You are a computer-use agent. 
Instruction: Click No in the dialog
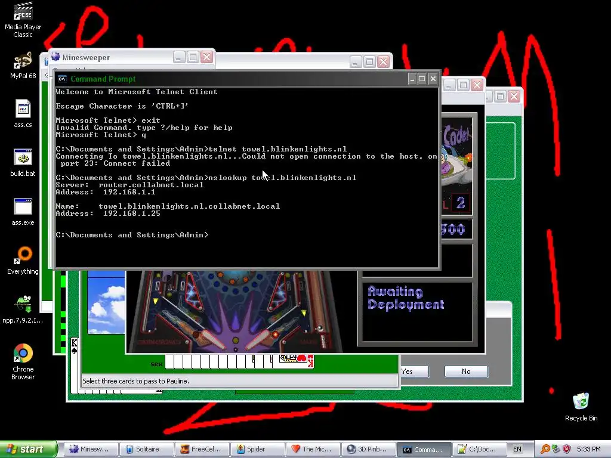click(466, 371)
